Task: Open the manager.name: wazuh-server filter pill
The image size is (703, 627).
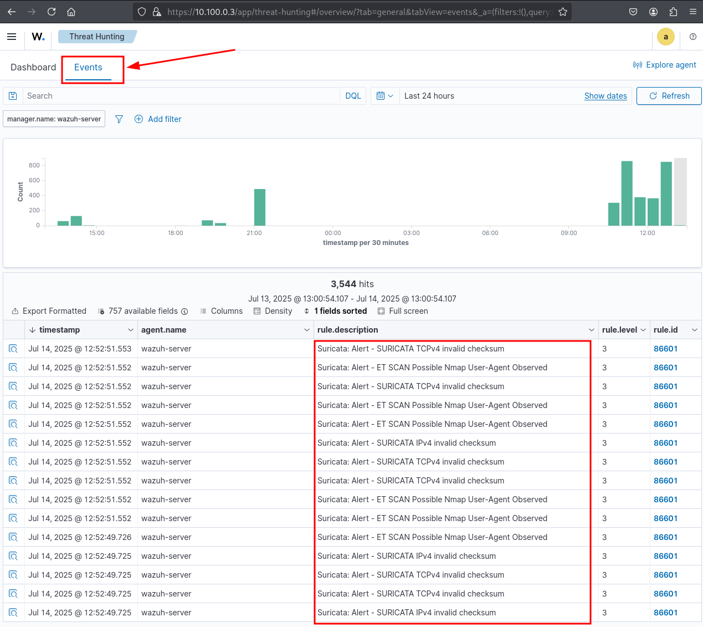Action: 54,119
